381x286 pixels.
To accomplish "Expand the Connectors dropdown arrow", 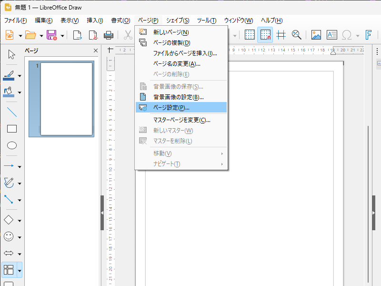I will click(x=20, y=200).
